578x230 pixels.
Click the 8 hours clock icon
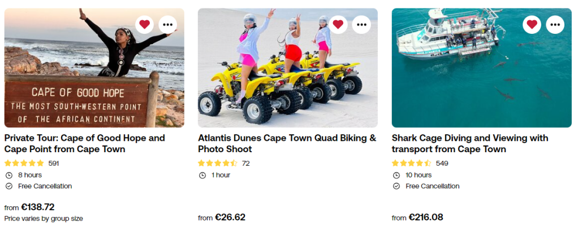8,175
